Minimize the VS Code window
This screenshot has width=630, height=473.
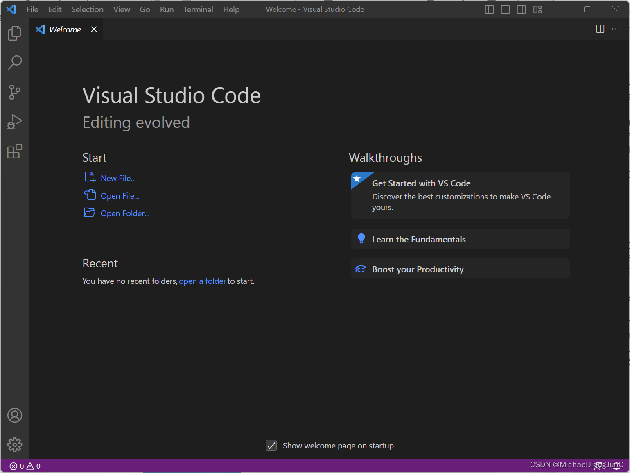(x=559, y=9)
